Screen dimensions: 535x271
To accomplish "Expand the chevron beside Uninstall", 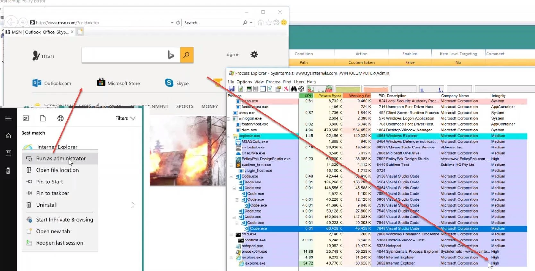I will [x=133, y=205].
